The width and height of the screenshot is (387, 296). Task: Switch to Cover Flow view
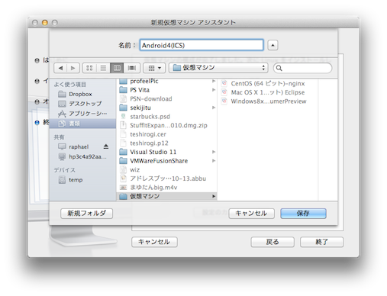click(x=132, y=68)
